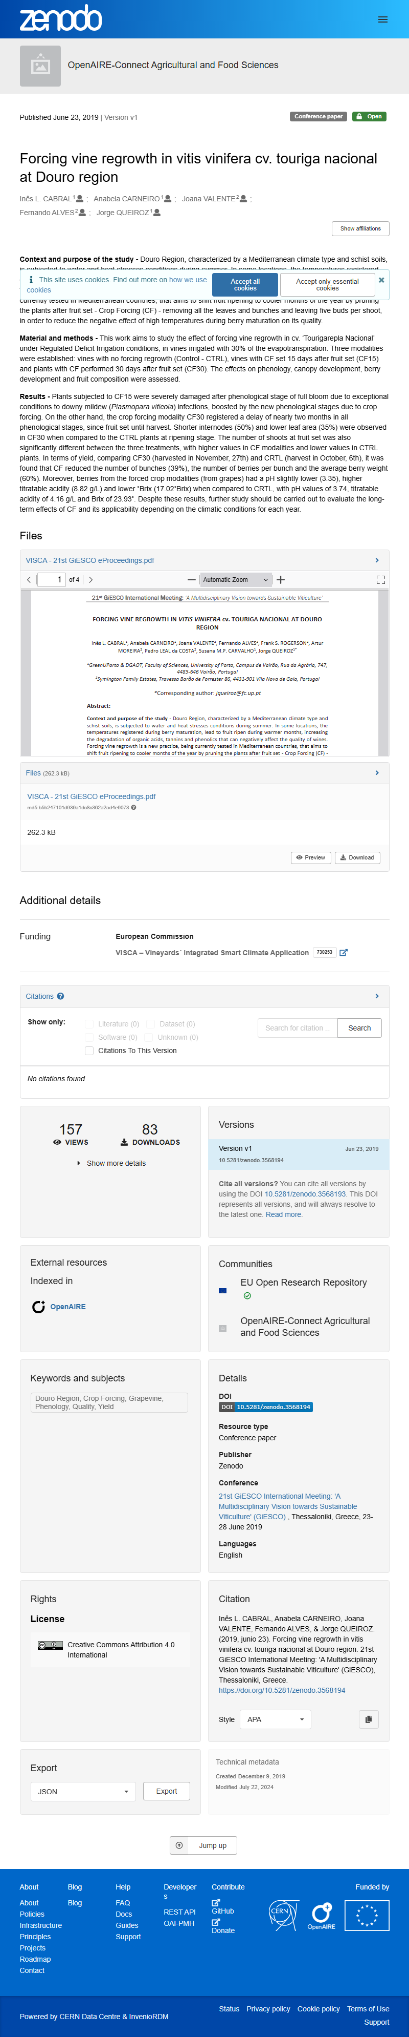Click the person icon next to Anabela CARNEIRO
Viewport: 409px width, 2037px height.
coord(167,199)
